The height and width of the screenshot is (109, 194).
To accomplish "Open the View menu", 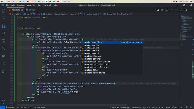I will (29, 5).
